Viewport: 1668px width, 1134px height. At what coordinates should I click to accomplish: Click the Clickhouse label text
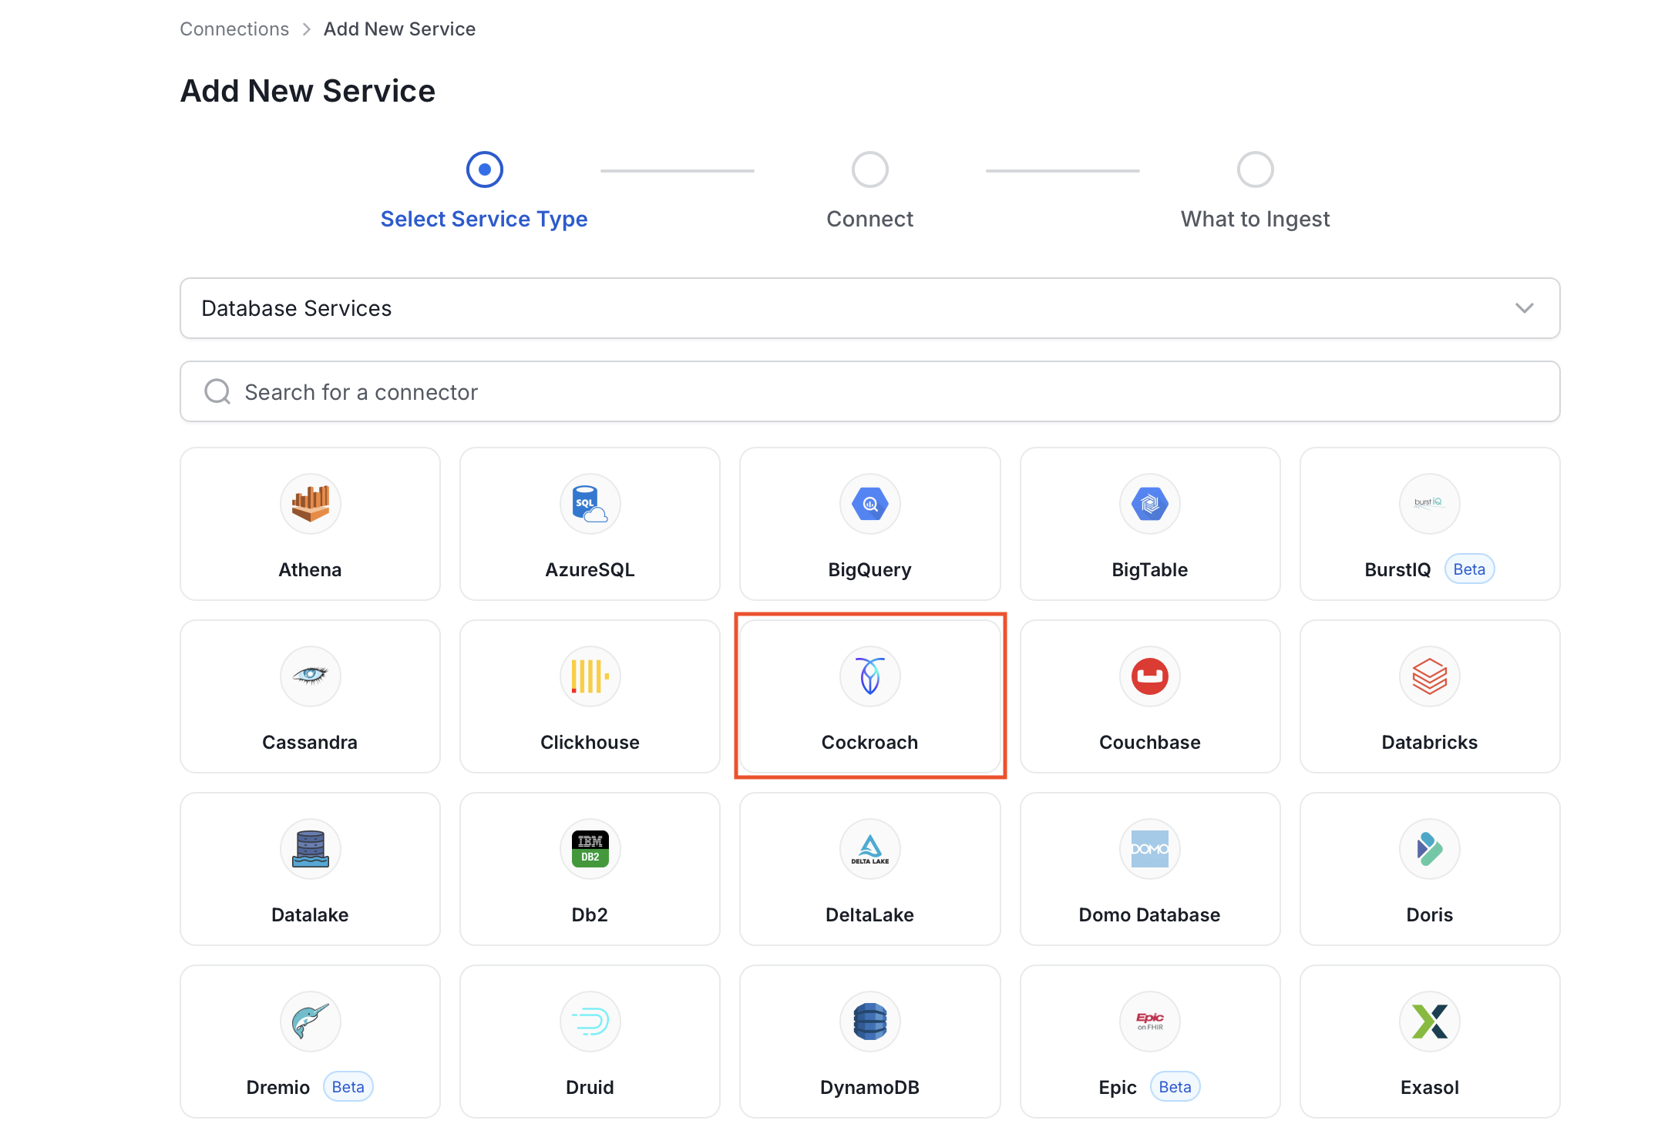coord(590,743)
